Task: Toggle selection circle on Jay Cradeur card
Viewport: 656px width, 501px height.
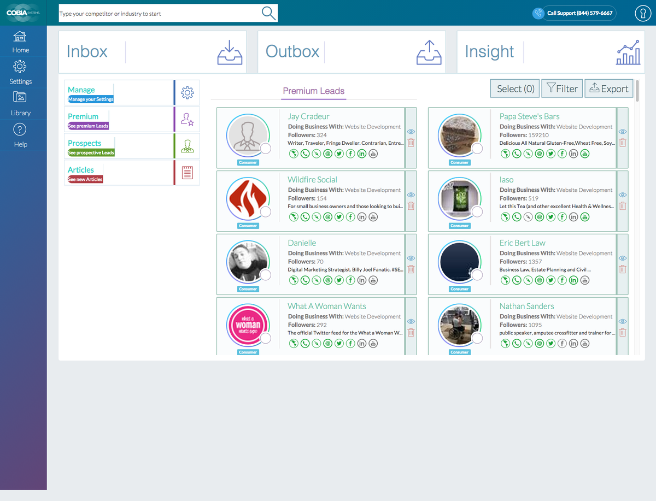Action: click(266, 149)
